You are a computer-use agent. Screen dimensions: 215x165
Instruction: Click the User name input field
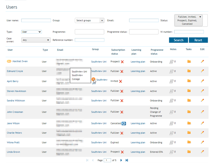pos(36,21)
